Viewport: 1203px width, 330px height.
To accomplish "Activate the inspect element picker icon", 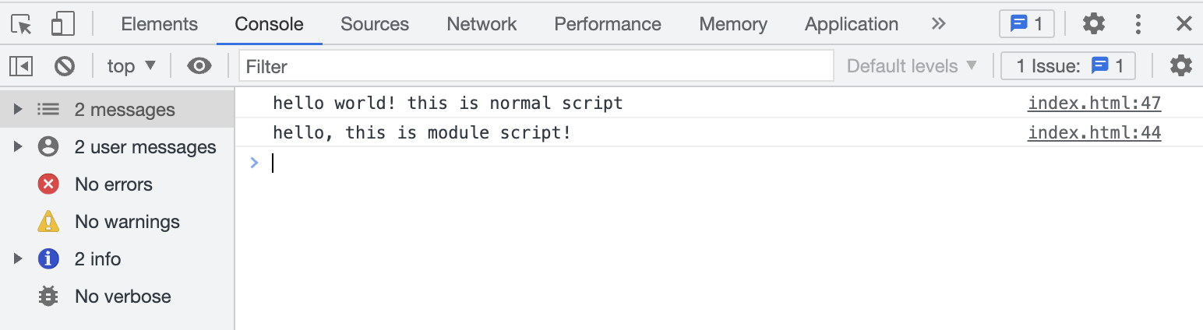I will click(22, 24).
